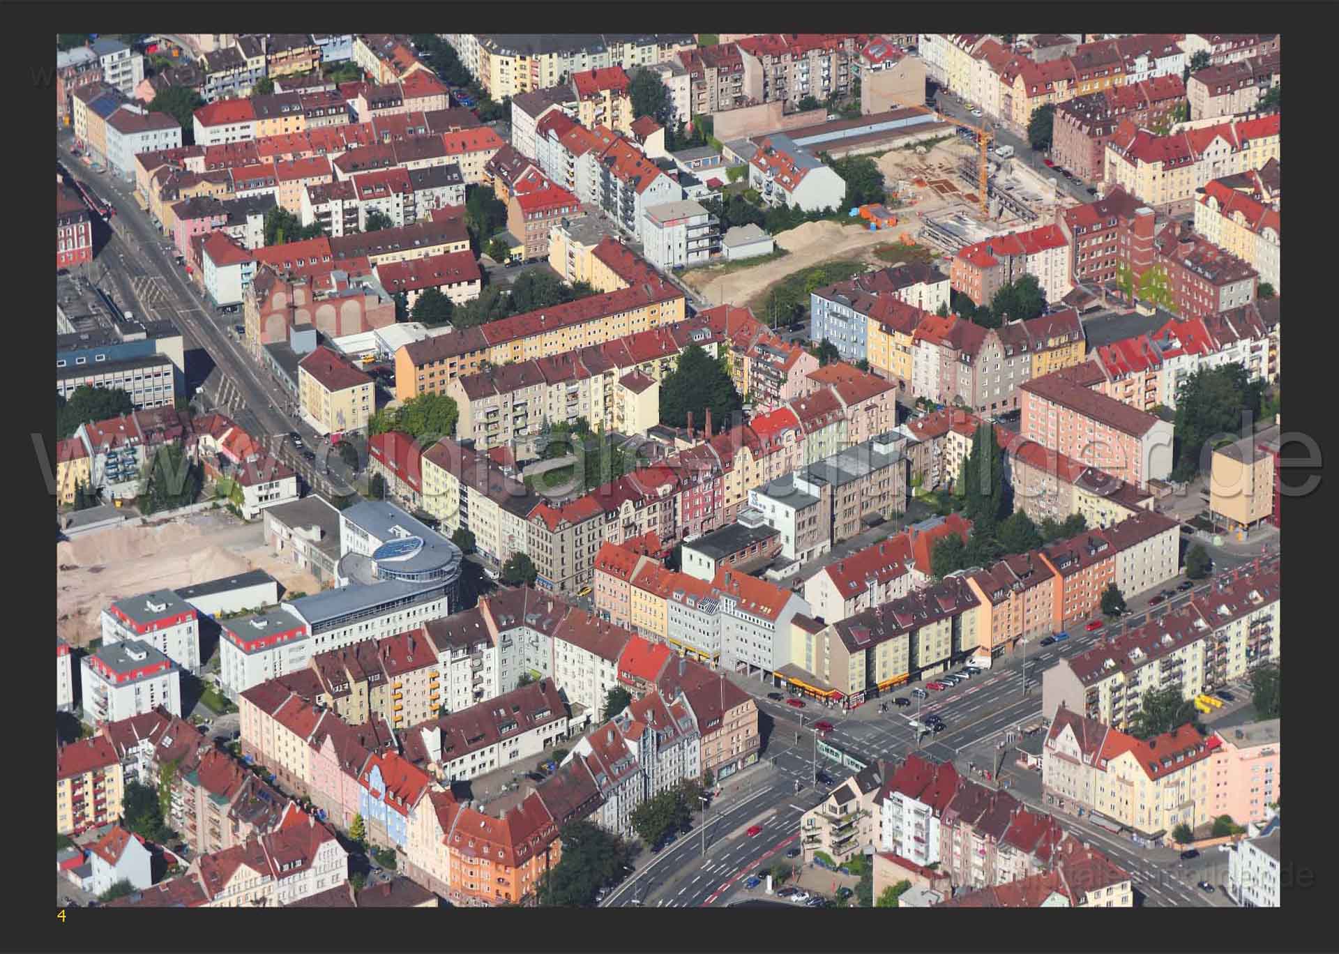The height and width of the screenshot is (954, 1339).
Task: Click the yellow page number 4
Action: pos(61,916)
